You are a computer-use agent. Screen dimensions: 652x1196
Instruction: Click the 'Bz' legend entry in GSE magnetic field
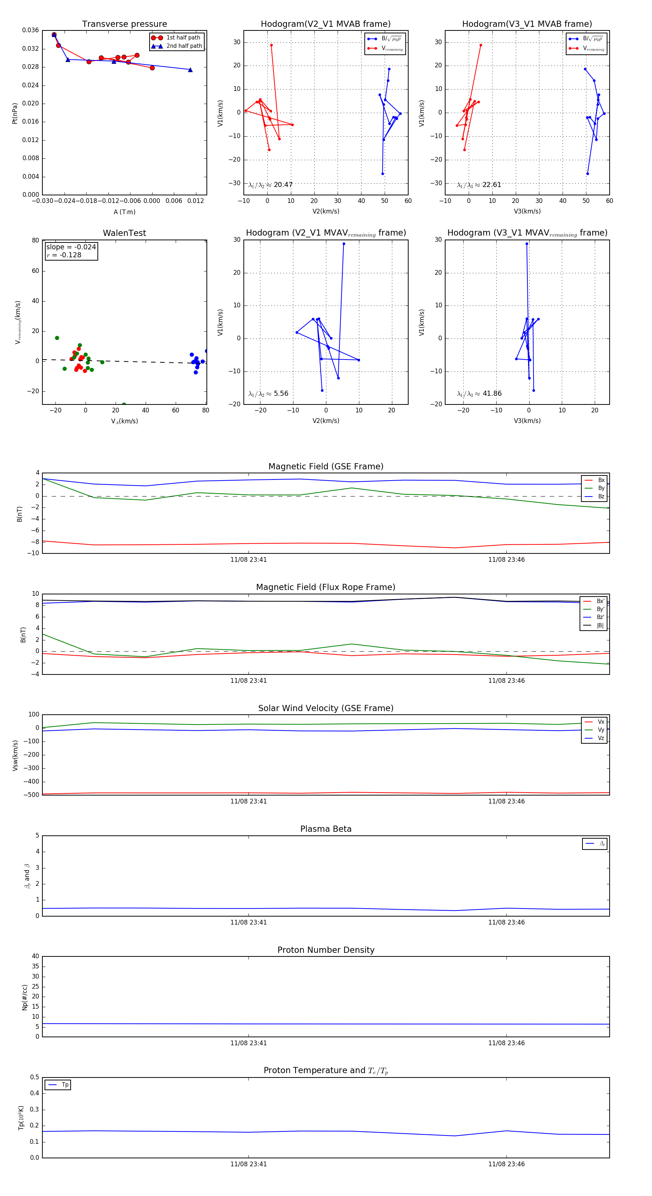point(594,496)
